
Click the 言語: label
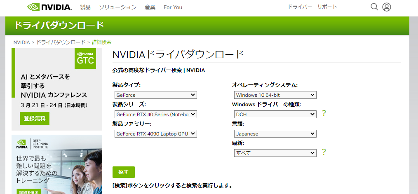[x=238, y=124]
